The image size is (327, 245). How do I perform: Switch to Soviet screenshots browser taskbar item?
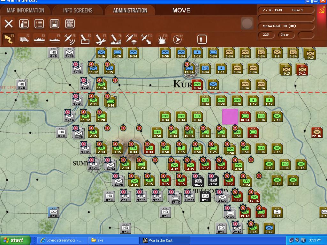click(x=63, y=240)
